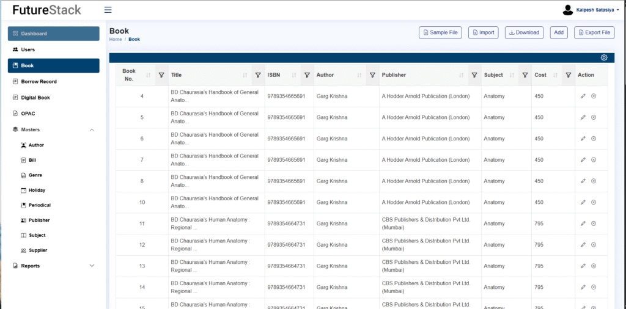This screenshot has width=626, height=309.
Task: Click the ISBN in book 11 row
Action: pyautogui.click(x=286, y=224)
